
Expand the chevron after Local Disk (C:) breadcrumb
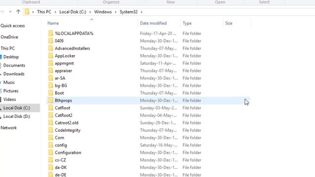pos(90,12)
